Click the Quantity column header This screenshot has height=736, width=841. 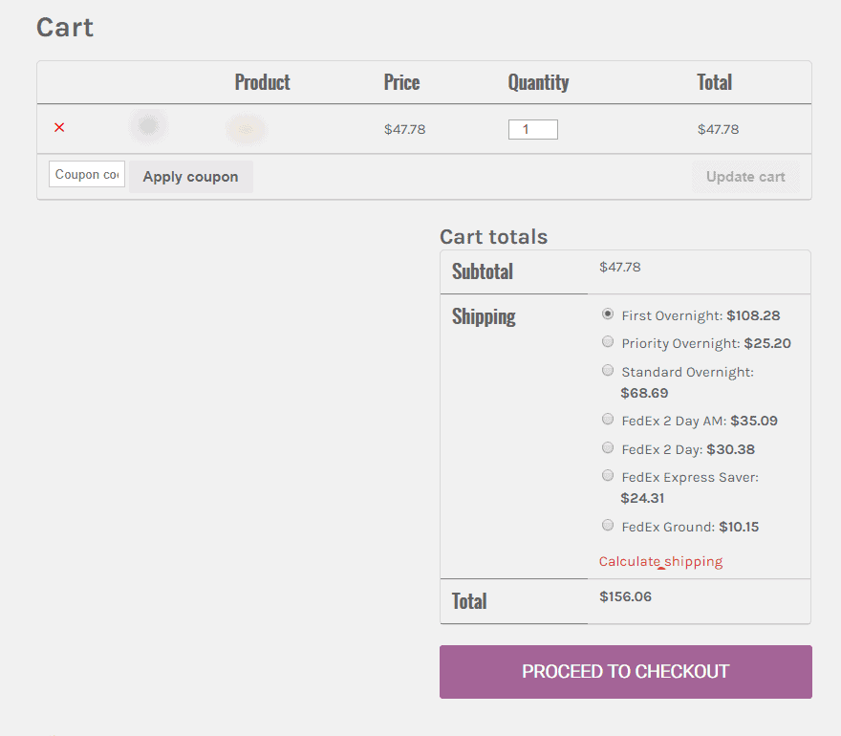[538, 82]
